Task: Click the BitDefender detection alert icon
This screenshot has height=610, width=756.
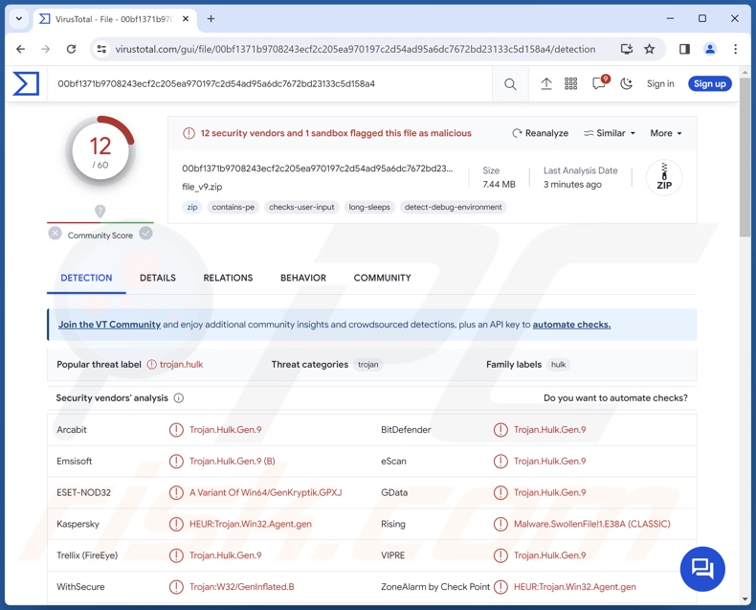Action: 500,430
